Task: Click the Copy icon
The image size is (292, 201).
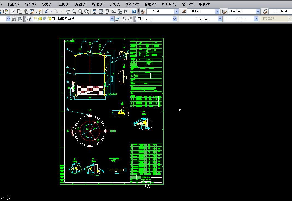Action: 20,11
